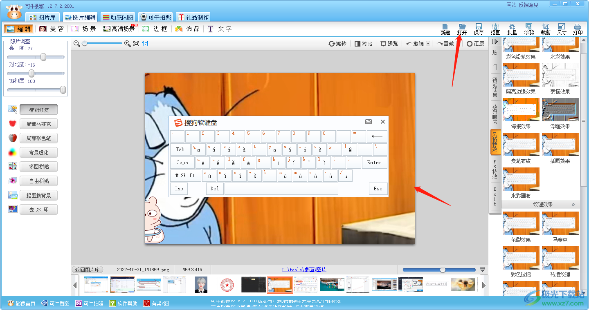The height and width of the screenshot is (310, 589).
Task: Click the 智能修复 smart repair button
Action: tap(39, 110)
